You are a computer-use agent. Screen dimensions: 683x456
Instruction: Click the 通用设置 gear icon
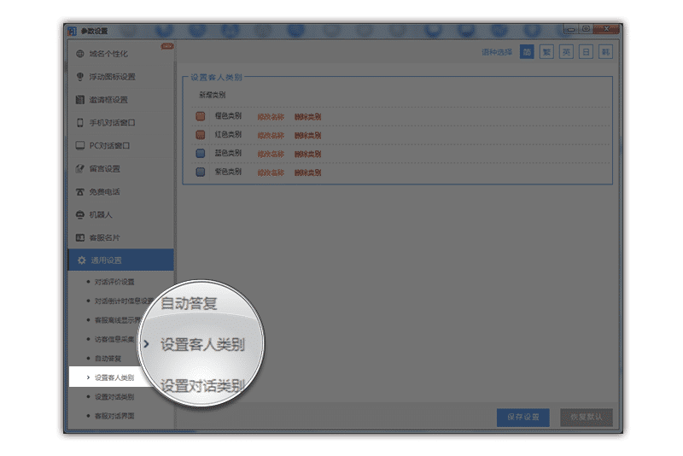[81, 260]
